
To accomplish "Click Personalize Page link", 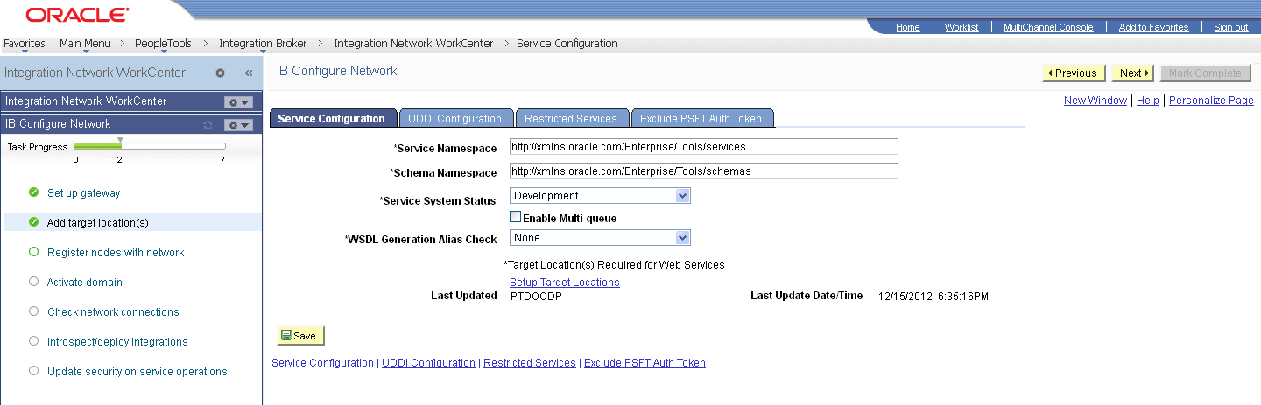I will [1211, 101].
